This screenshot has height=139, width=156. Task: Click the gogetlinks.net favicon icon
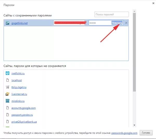pyautogui.click(x=8, y=23)
